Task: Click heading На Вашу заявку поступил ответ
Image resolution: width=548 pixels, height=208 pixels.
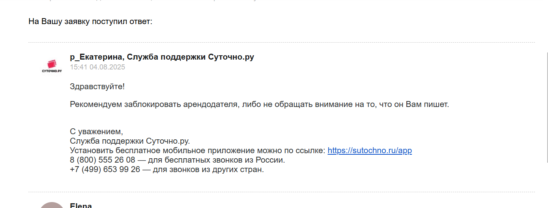Action: pos(90,21)
